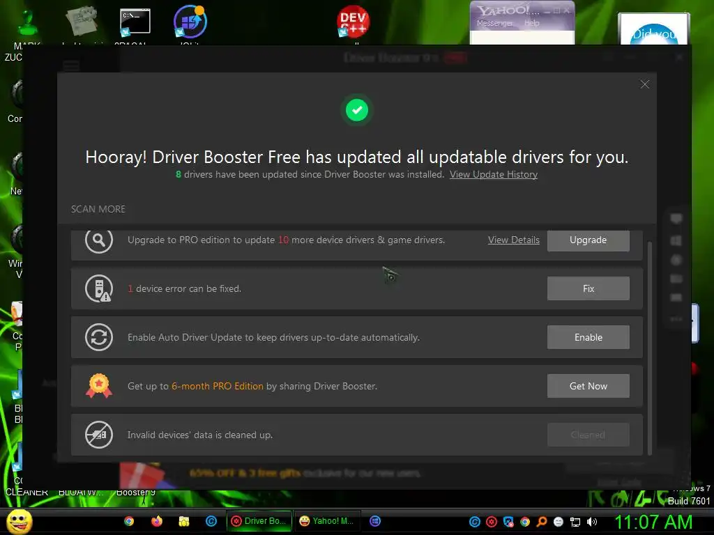Click the magnifier scan icon
The height and width of the screenshot is (535, 714).
[99, 240]
